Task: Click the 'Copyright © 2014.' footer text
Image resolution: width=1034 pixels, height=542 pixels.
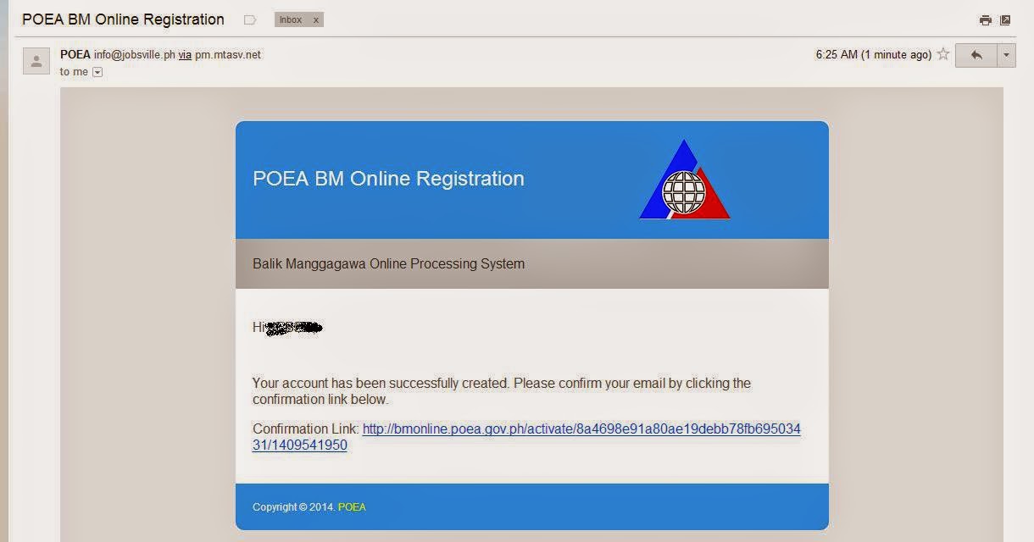Action: click(x=293, y=507)
